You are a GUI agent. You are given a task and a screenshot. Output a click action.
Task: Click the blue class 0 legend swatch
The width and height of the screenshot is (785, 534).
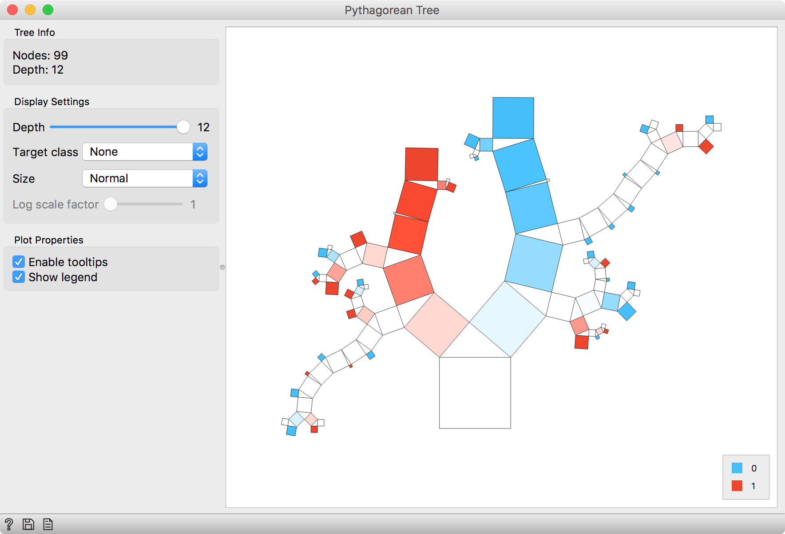pyautogui.click(x=737, y=468)
